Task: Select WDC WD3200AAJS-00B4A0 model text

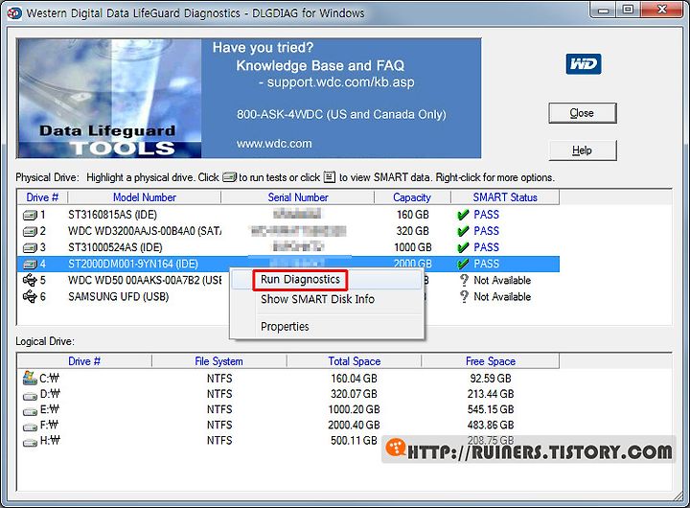Action: pyautogui.click(x=145, y=231)
